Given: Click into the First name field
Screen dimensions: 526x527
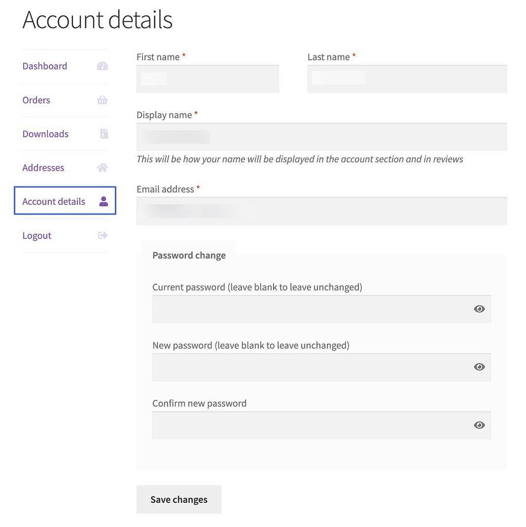Looking at the screenshot, I should click(x=208, y=79).
